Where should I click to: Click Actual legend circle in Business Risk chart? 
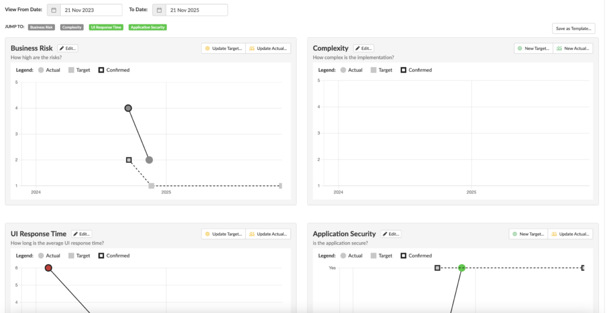(40, 70)
